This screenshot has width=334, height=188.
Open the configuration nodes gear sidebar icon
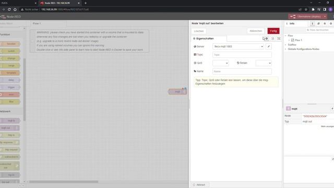click(331, 23)
